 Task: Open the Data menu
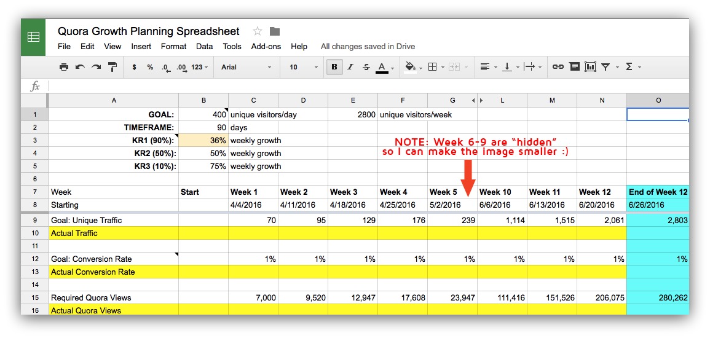205,46
